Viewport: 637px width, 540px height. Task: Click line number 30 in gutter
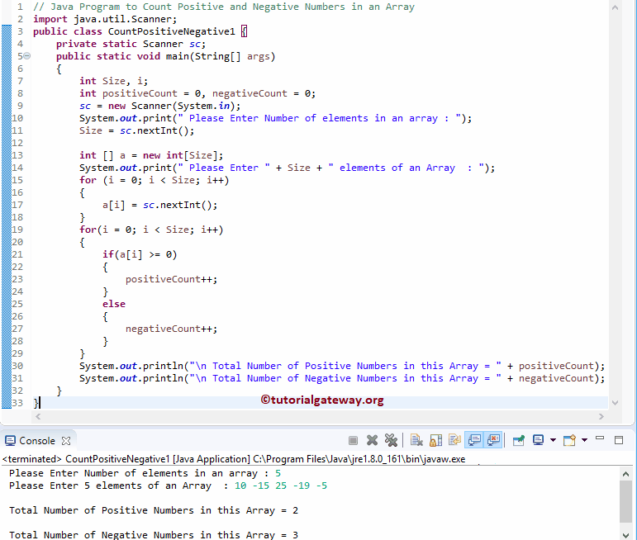pos(17,366)
